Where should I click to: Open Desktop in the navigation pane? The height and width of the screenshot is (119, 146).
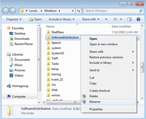pos(17,33)
